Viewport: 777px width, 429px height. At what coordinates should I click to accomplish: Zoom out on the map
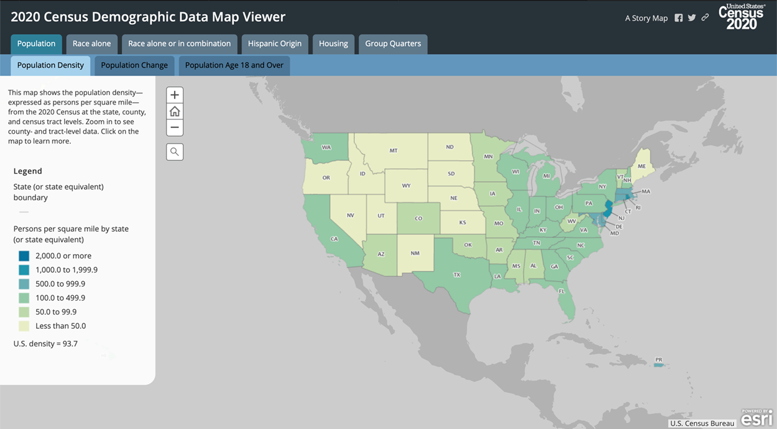click(x=175, y=127)
